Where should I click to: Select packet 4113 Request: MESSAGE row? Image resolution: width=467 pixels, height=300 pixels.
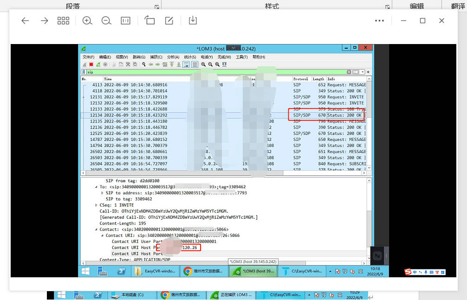click(x=224, y=85)
